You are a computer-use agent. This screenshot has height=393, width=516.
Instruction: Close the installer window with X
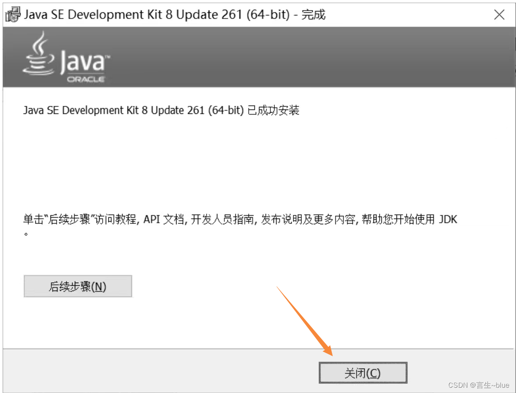coord(499,15)
